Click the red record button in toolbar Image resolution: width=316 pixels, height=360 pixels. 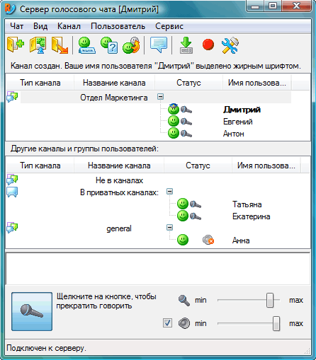(208, 45)
